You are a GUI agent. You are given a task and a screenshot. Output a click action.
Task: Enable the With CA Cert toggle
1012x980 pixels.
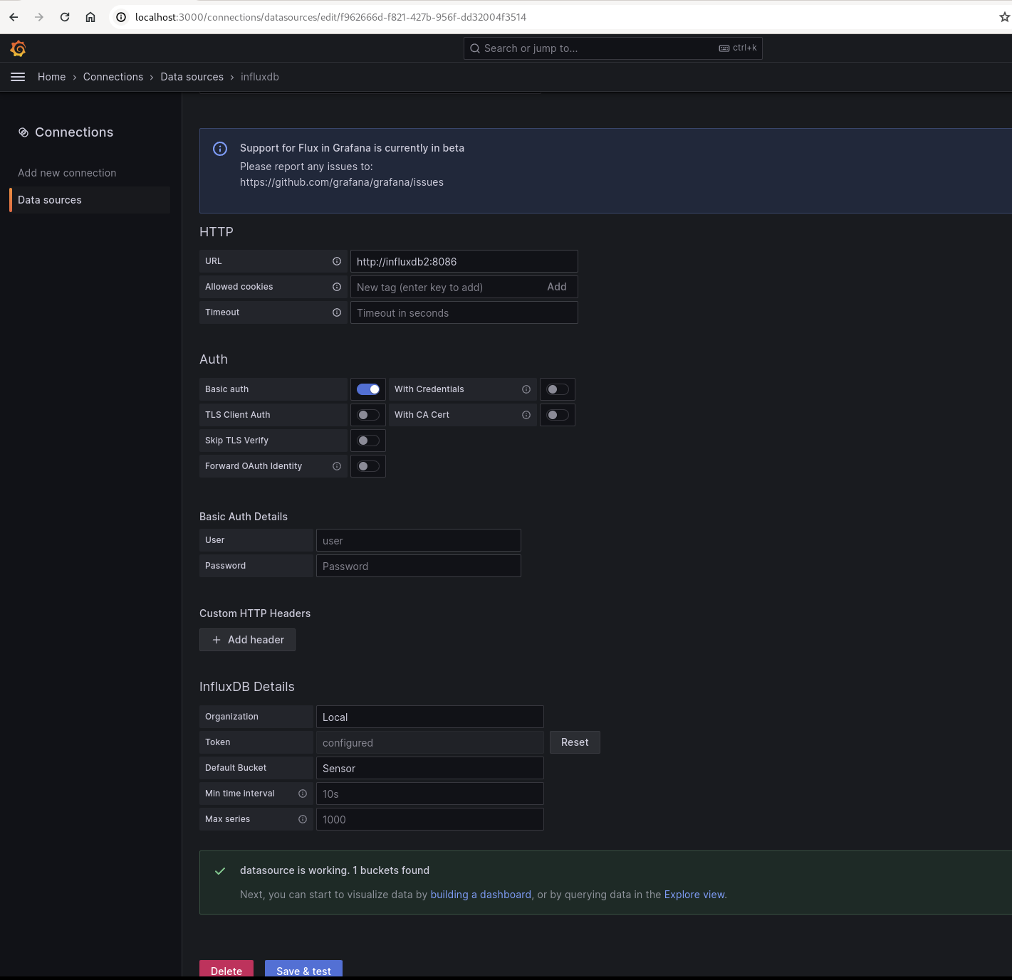coord(558,415)
